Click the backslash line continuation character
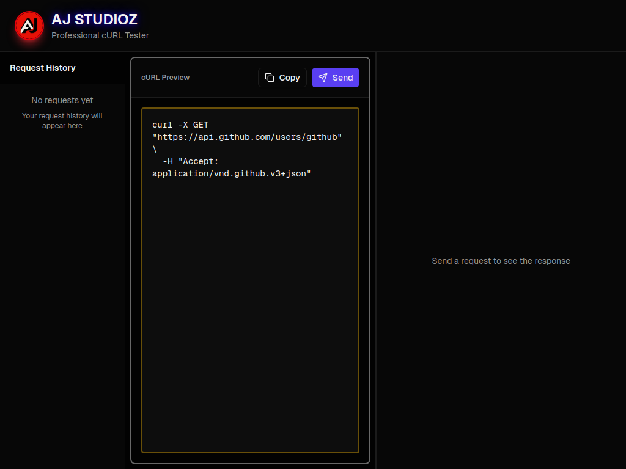This screenshot has height=469, width=626. 155,149
